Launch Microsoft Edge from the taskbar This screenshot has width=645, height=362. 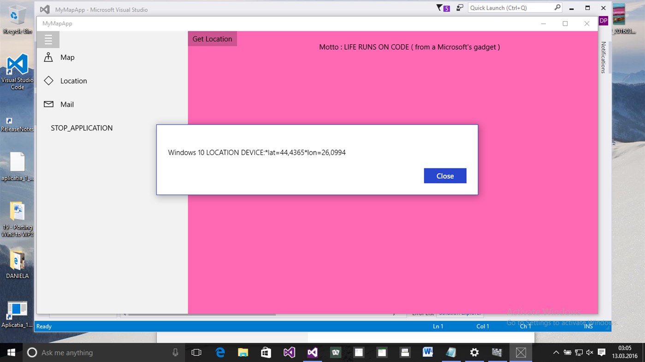click(220, 352)
